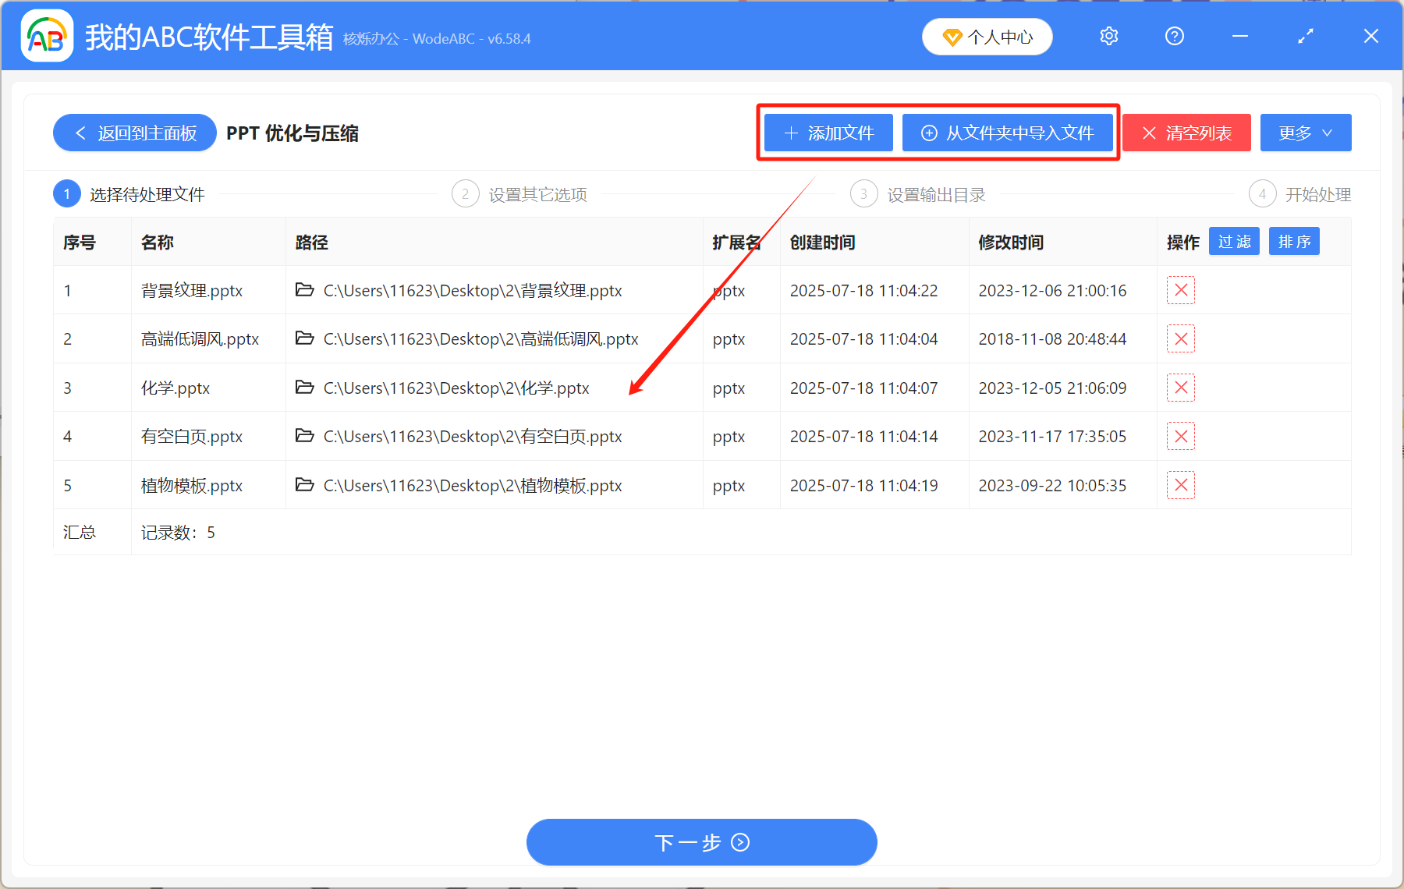Click the plus icon on 添加文件 button
The image size is (1404, 889).
coord(790,133)
